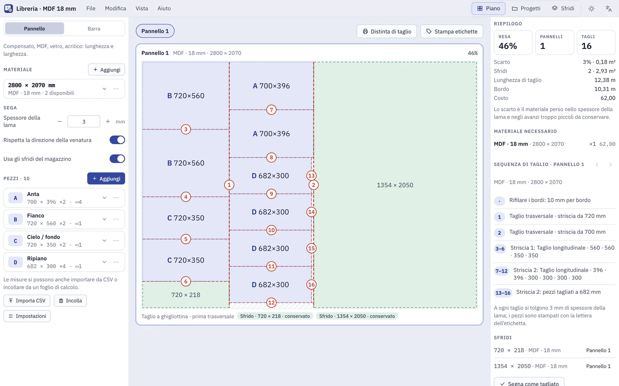
Task: Open more options for Anta piece
Action: tap(116, 198)
